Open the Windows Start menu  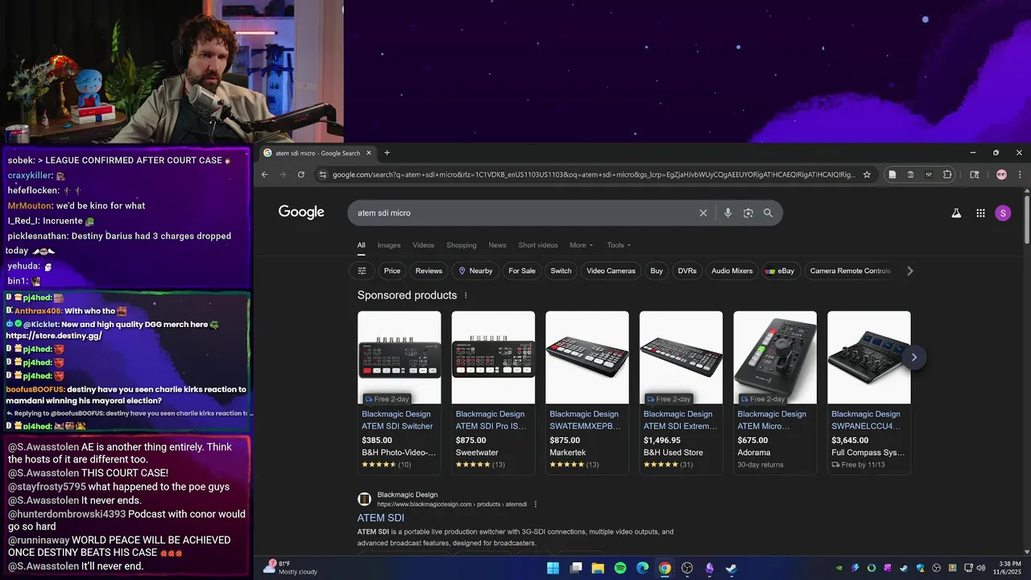pos(553,568)
